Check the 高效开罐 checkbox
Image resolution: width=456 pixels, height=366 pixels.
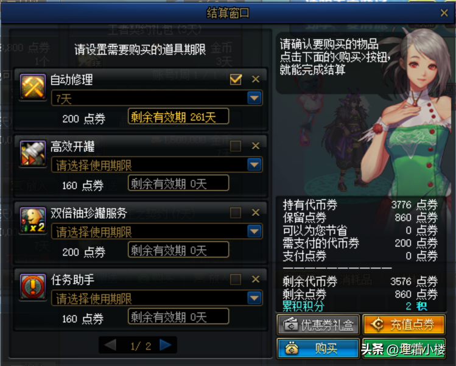[x=236, y=146]
